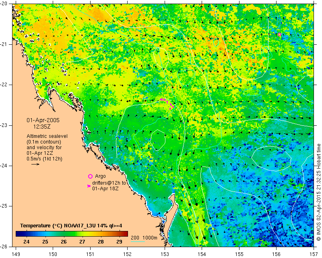Image resolution: width=322 pixels, height=258 pixels.
Task: Click the color bar tick label "25"
Action: 45,242
